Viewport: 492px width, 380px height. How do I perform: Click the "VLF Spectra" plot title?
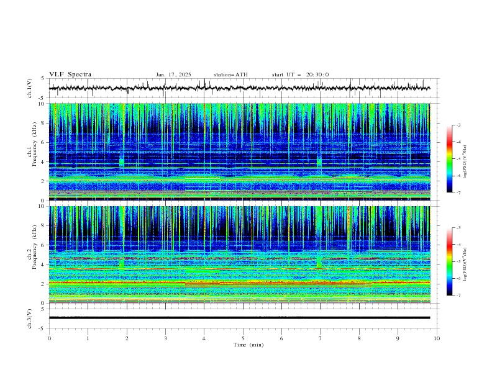[70, 75]
